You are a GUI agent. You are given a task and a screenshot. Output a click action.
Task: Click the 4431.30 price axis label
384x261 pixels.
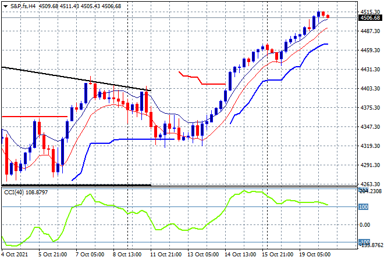pos(370,70)
